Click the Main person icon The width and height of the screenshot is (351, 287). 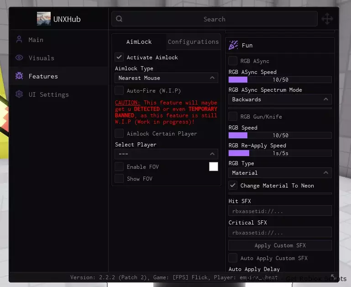click(19, 40)
